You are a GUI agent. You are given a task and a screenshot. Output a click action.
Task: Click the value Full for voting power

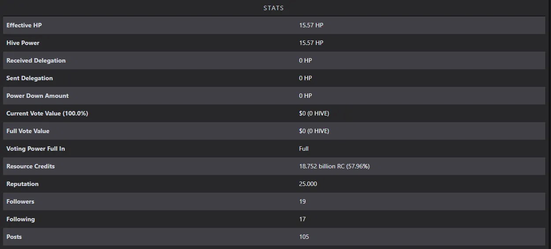304,149
